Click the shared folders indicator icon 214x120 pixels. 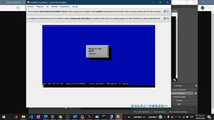147,106
